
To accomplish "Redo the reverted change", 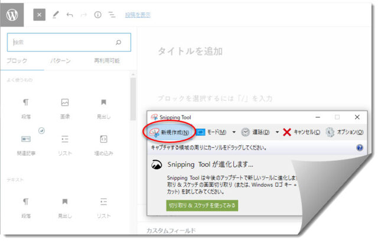I will click(84, 15).
